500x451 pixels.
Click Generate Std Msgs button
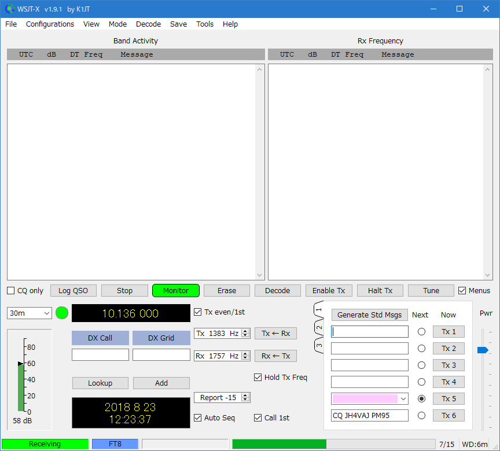(370, 315)
